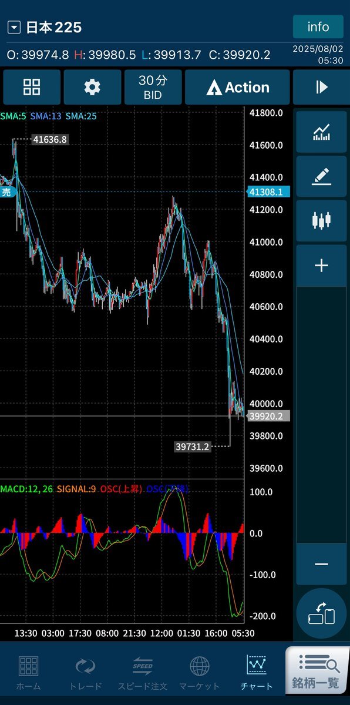Image resolution: width=350 pixels, height=705 pixels.
Task: Jump to latest candle arrow button
Action: (x=321, y=87)
